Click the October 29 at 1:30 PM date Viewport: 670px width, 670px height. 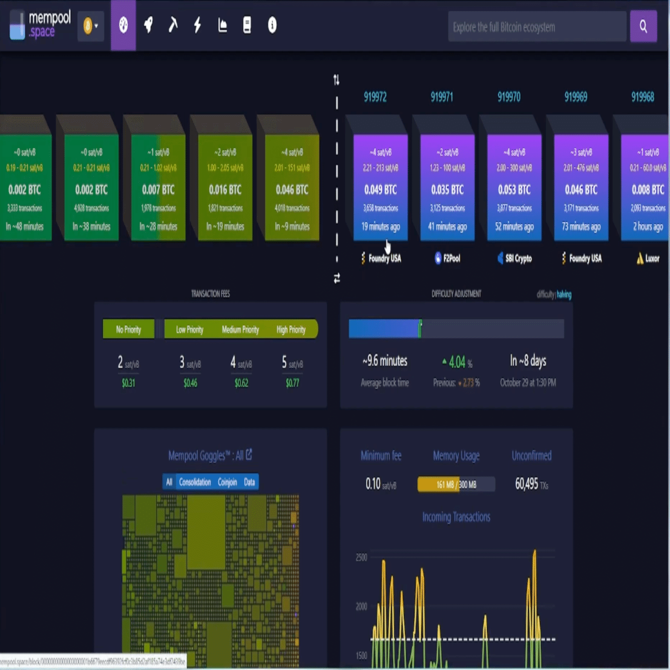528,383
